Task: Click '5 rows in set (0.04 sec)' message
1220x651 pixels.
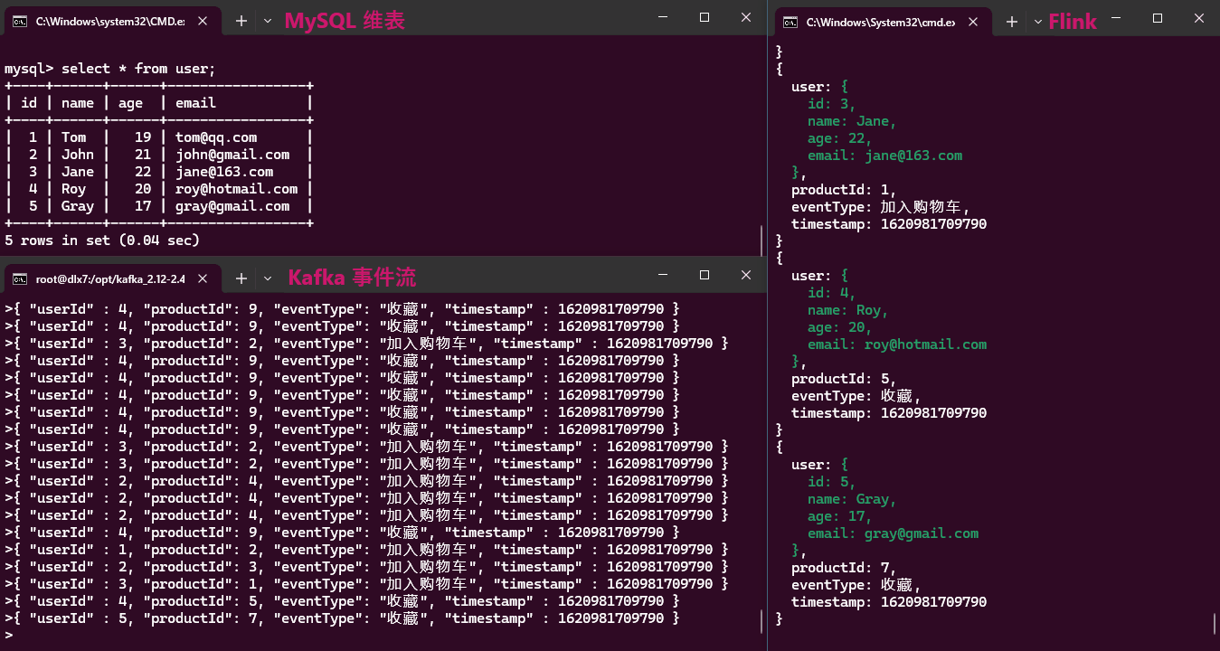Action: [x=102, y=241]
